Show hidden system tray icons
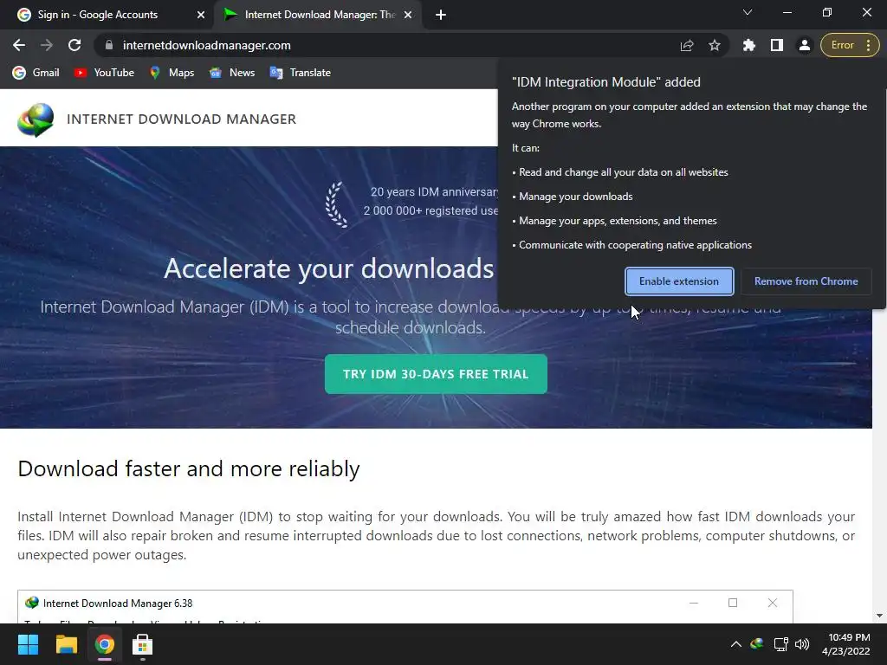This screenshot has width=887, height=665. coord(736,644)
